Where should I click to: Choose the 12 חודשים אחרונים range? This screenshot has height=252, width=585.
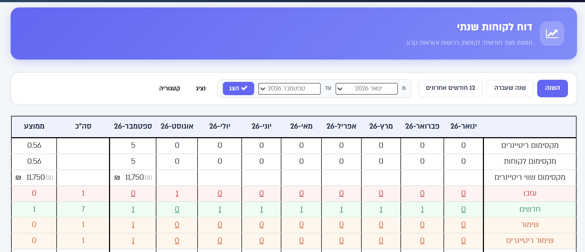click(x=450, y=88)
